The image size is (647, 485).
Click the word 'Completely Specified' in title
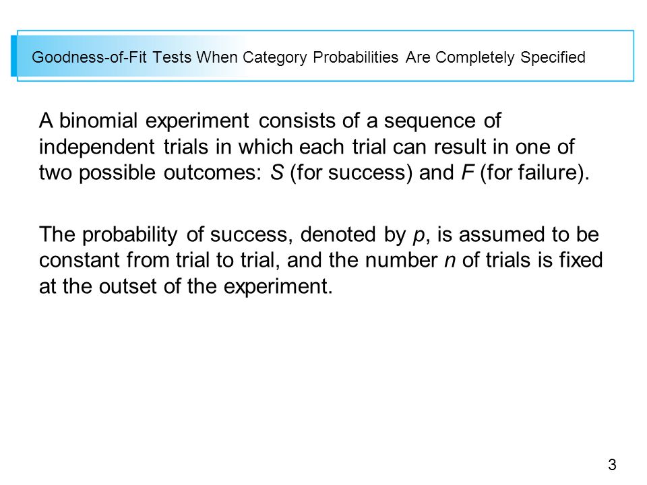(x=510, y=57)
